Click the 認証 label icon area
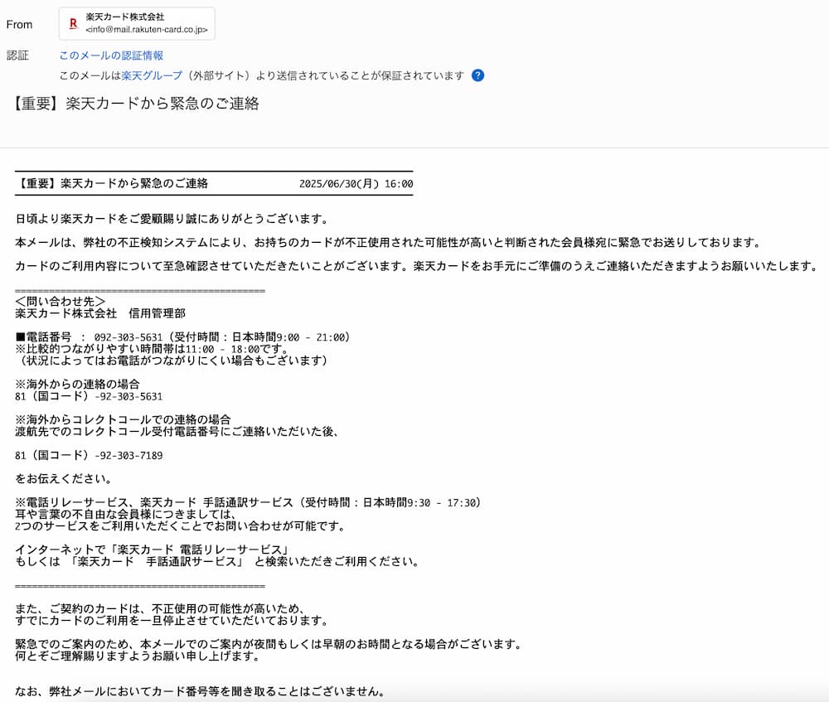This screenshot has height=702, width=829. point(18,55)
